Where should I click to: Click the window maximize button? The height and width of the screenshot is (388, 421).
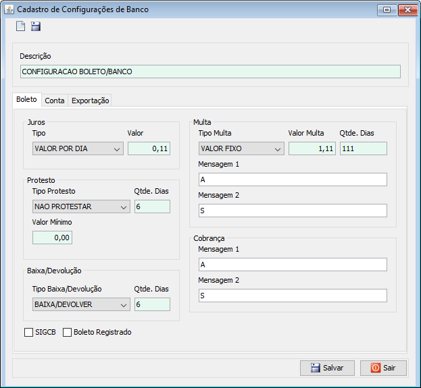pyautogui.click(x=387, y=10)
